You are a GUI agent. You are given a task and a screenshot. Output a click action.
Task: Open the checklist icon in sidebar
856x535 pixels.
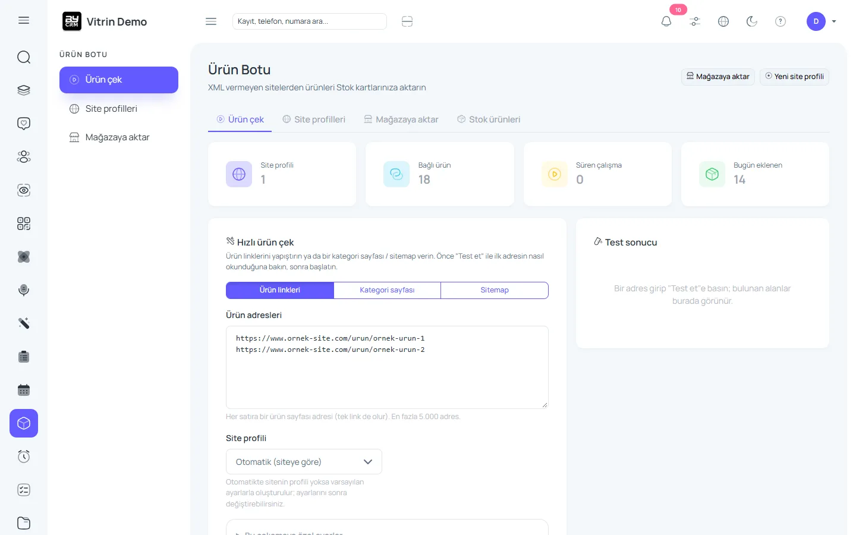click(x=24, y=490)
